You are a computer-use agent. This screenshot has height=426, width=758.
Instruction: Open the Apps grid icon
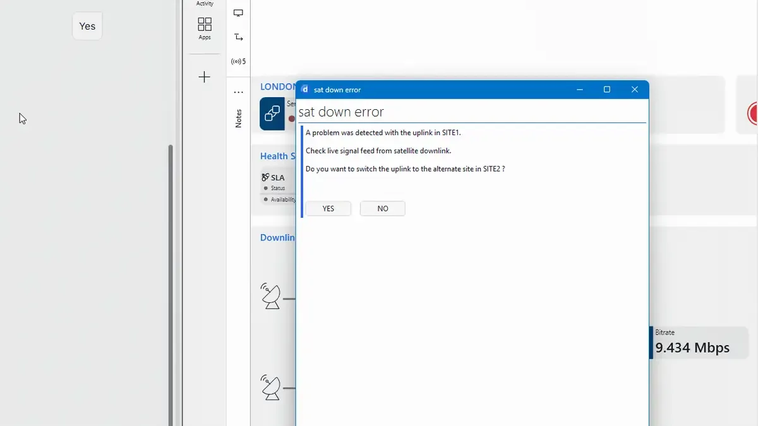tap(205, 28)
